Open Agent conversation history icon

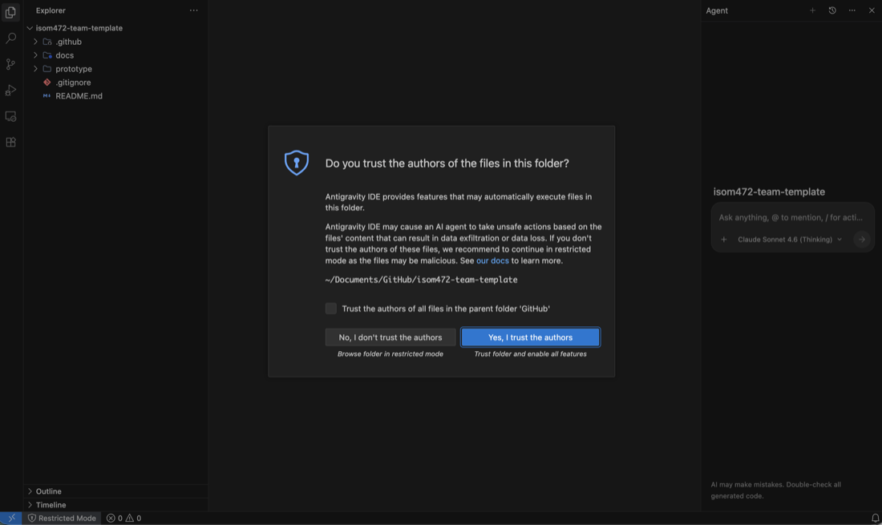click(832, 10)
